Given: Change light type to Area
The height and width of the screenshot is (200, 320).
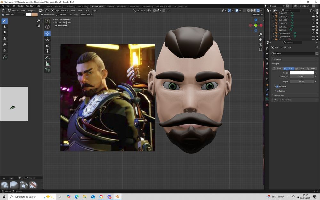Looking at the screenshot, I should tap(311, 68).
